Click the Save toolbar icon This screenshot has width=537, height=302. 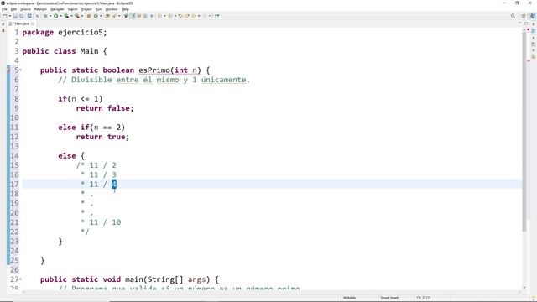[15, 16]
